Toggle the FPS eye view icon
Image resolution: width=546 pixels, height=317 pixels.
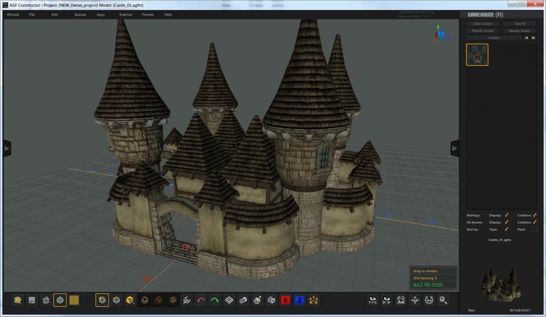pyautogui.click(x=373, y=300)
